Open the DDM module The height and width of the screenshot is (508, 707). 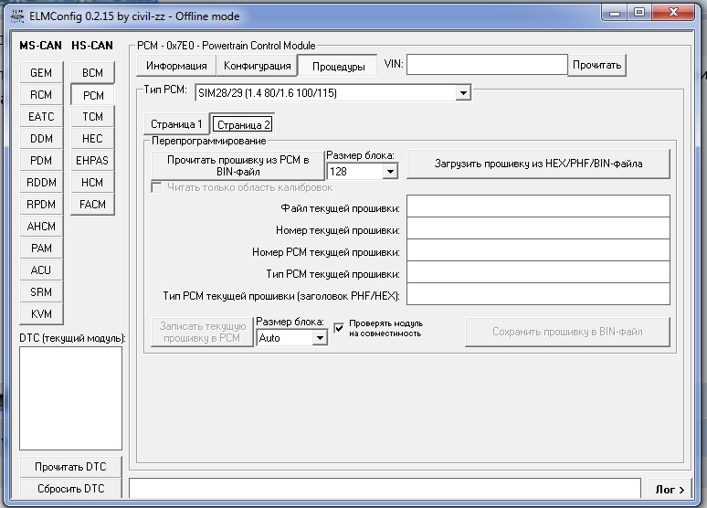pos(41,139)
